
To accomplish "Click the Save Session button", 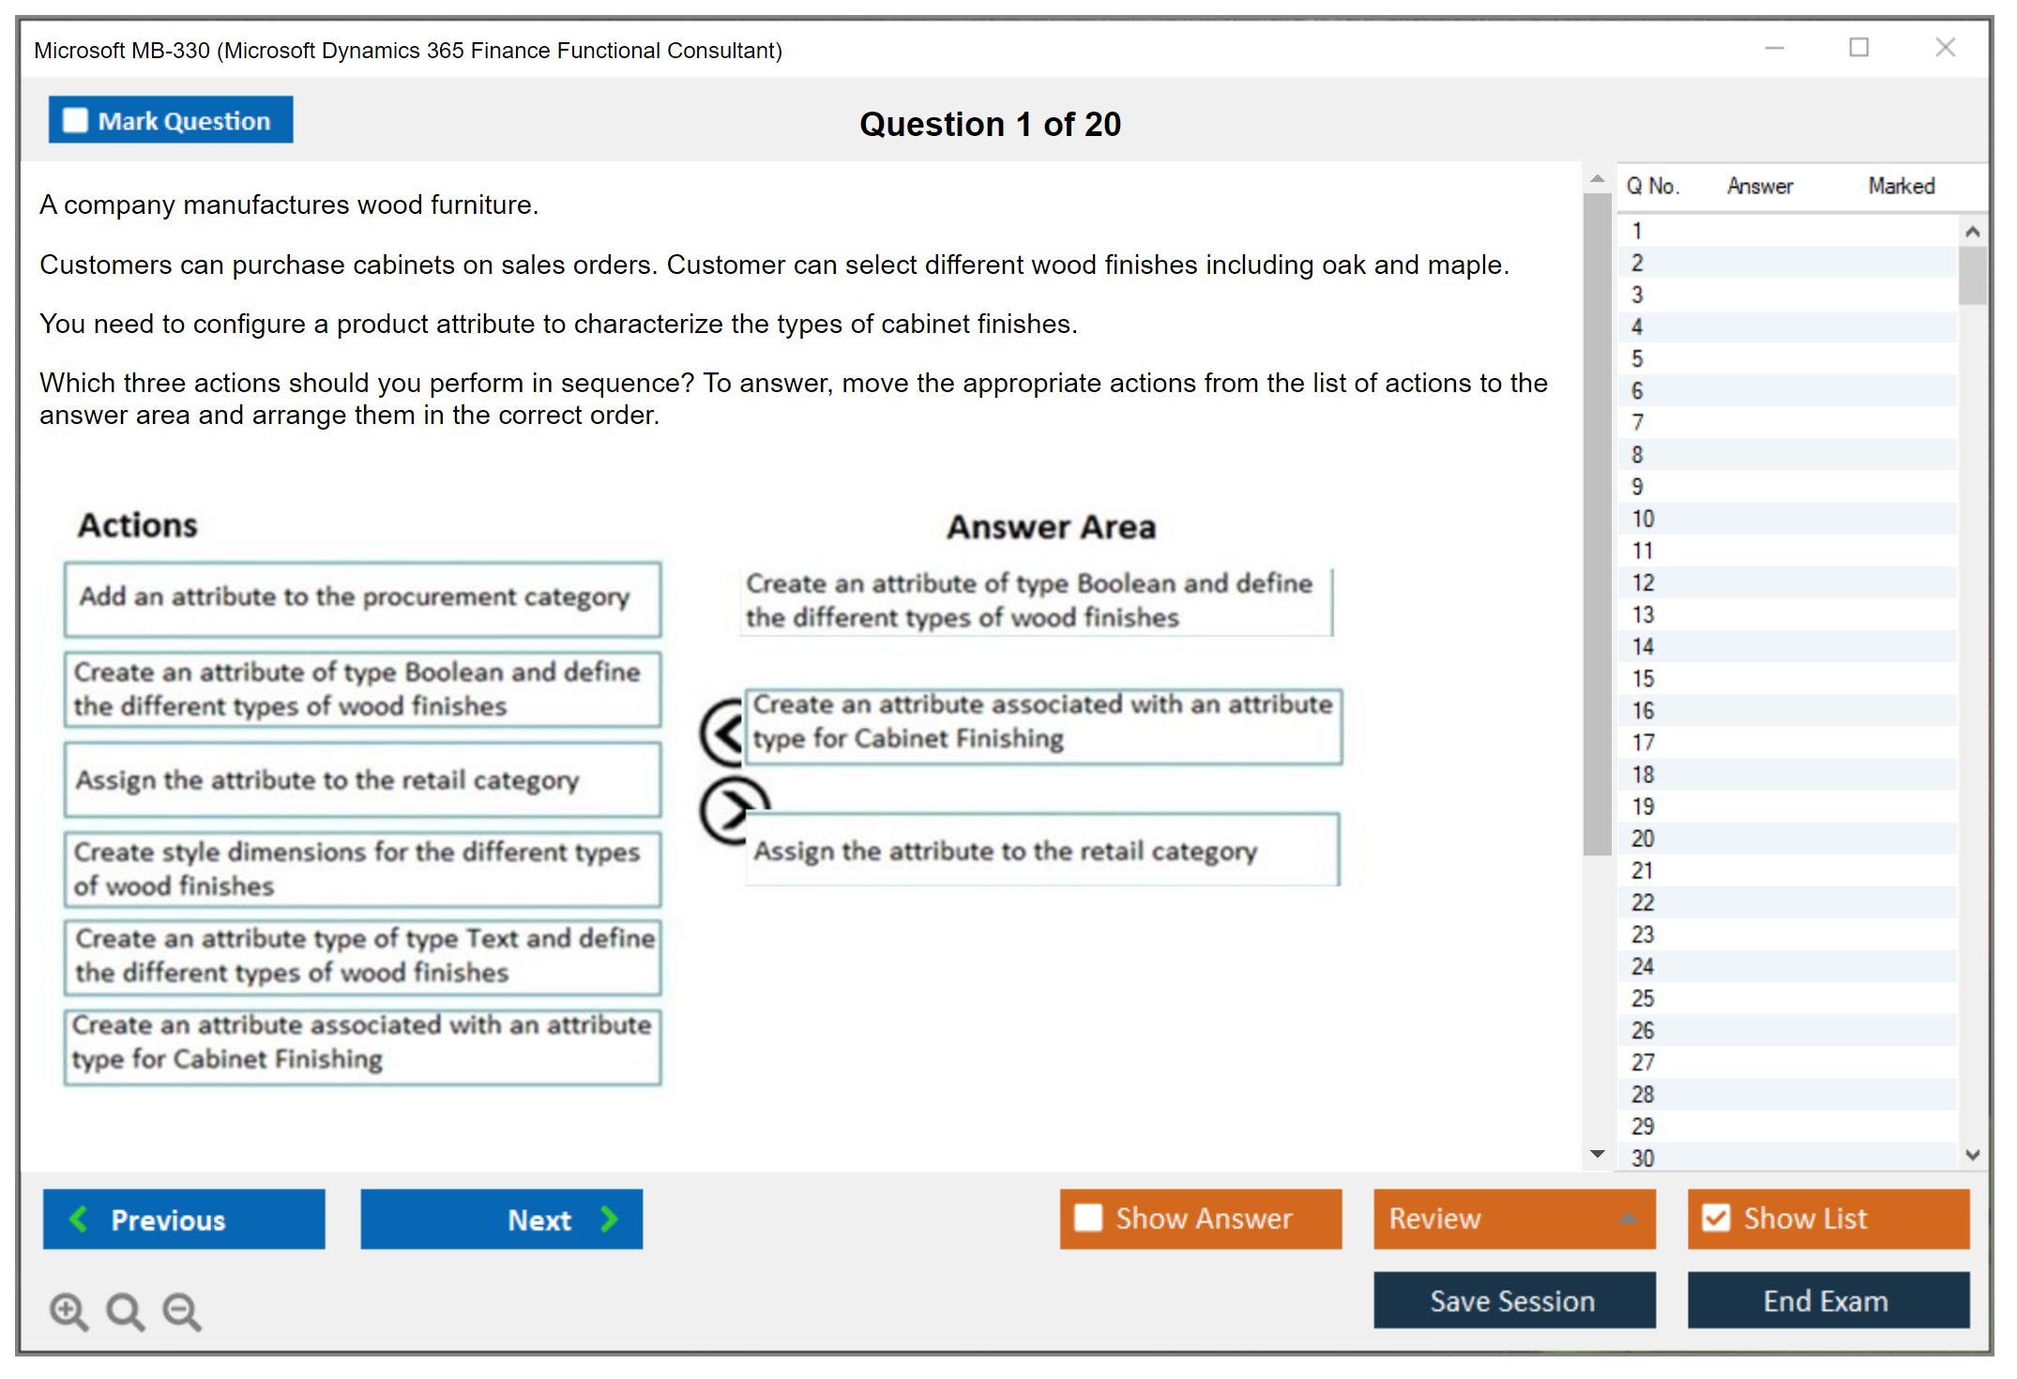I will (1513, 1300).
